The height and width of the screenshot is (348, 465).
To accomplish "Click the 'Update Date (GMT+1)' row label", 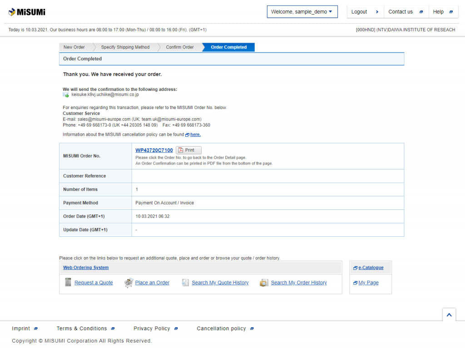I will 85,229.
